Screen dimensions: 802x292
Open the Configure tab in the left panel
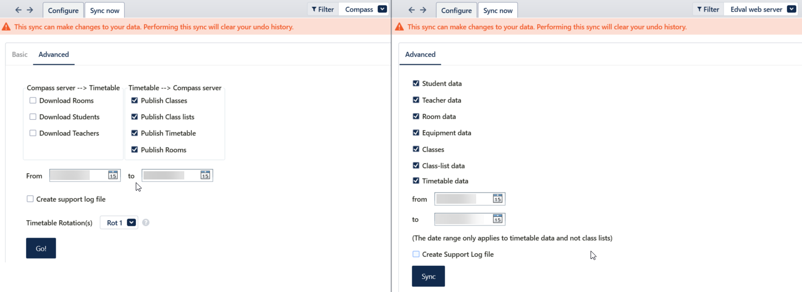(x=63, y=10)
